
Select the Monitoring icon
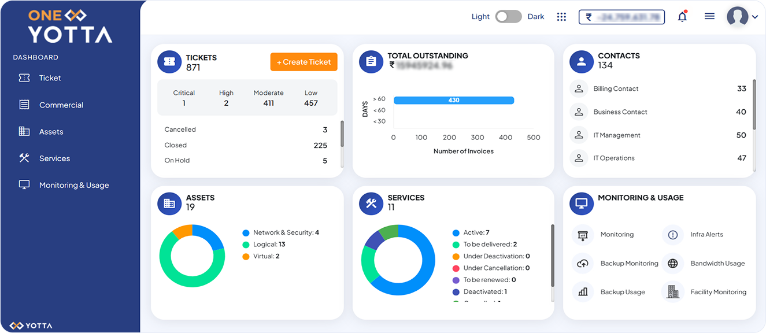click(x=582, y=234)
